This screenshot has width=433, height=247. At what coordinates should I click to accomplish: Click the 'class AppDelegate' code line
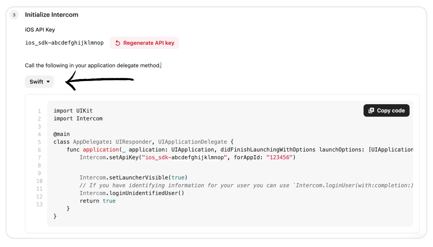coord(144,142)
